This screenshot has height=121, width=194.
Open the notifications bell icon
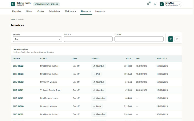(148, 4)
